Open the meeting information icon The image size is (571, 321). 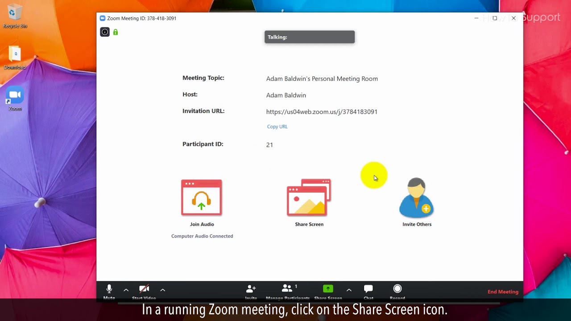click(x=105, y=32)
